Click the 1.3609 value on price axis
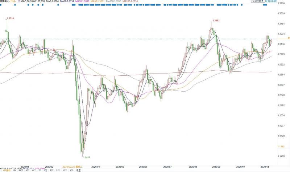 [281, 13]
